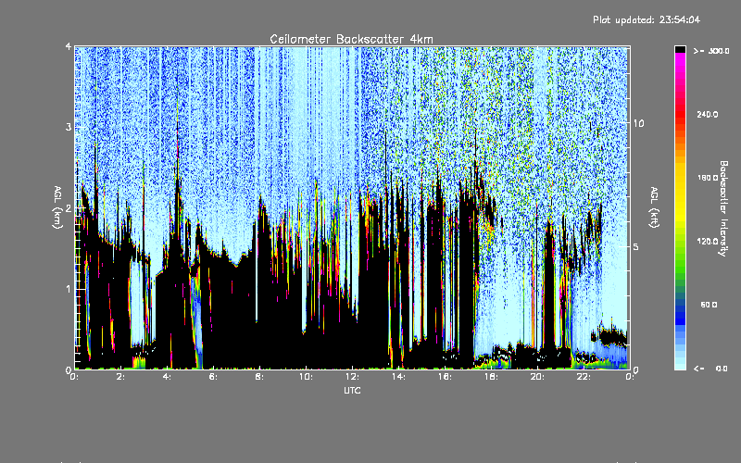Click the green region of the colorbar

click(680, 265)
